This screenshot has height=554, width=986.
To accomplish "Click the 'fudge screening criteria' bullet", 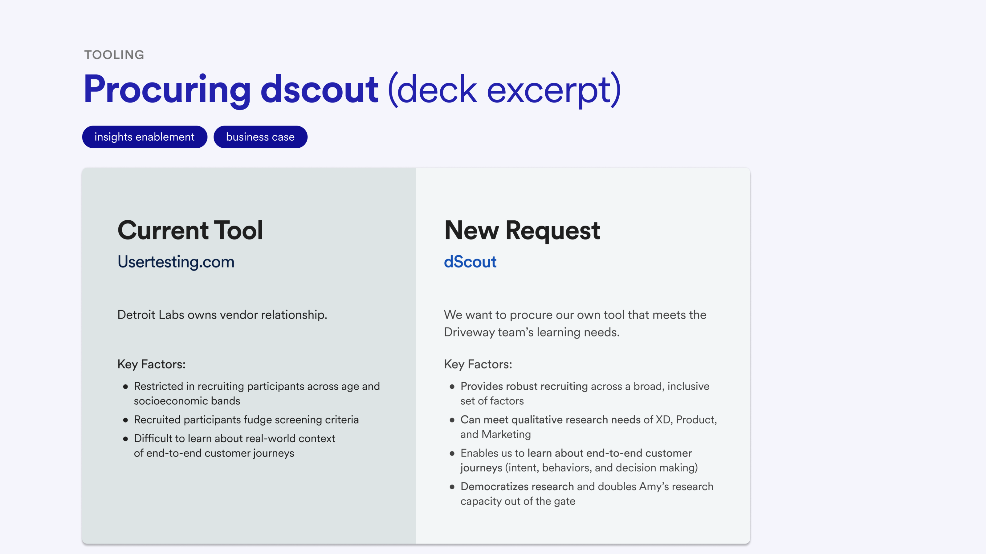I will (x=246, y=420).
